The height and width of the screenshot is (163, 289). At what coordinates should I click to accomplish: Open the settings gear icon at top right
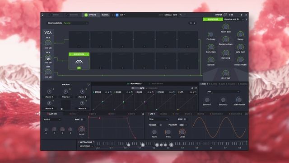242,15
